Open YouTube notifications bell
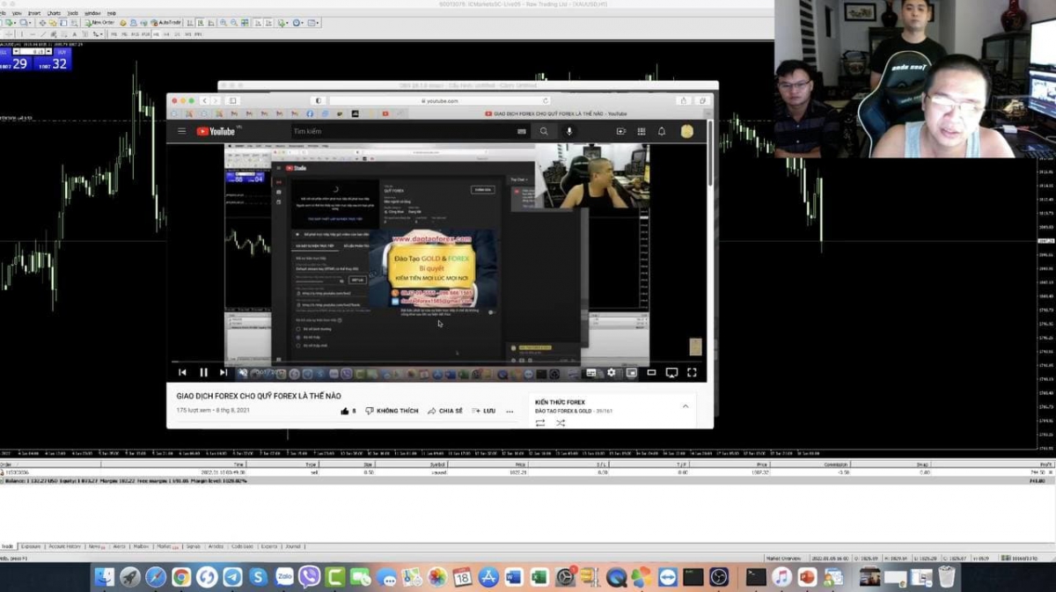The image size is (1056, 592). (x=662, y=131)
